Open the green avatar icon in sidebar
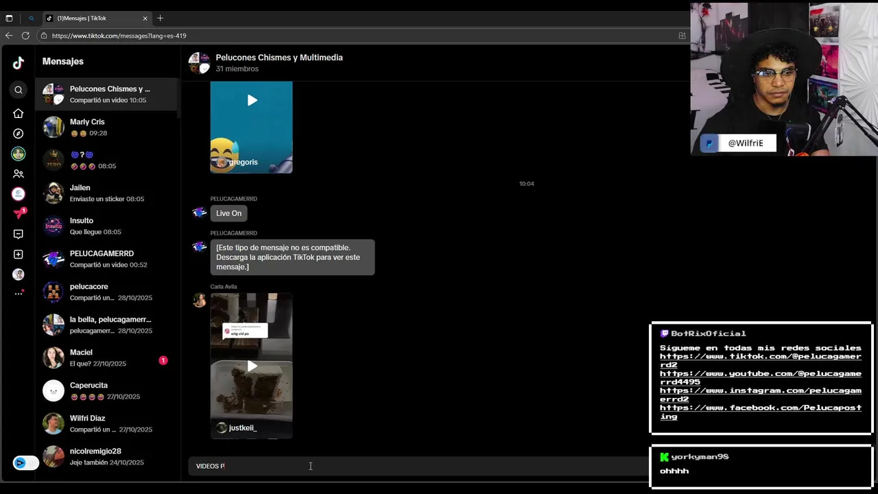This screenshot has width=878, height=494. (x=19, y=154)
